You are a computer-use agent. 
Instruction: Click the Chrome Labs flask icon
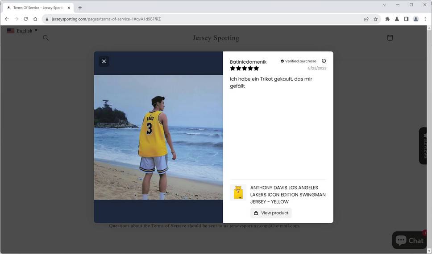point(397,19)
